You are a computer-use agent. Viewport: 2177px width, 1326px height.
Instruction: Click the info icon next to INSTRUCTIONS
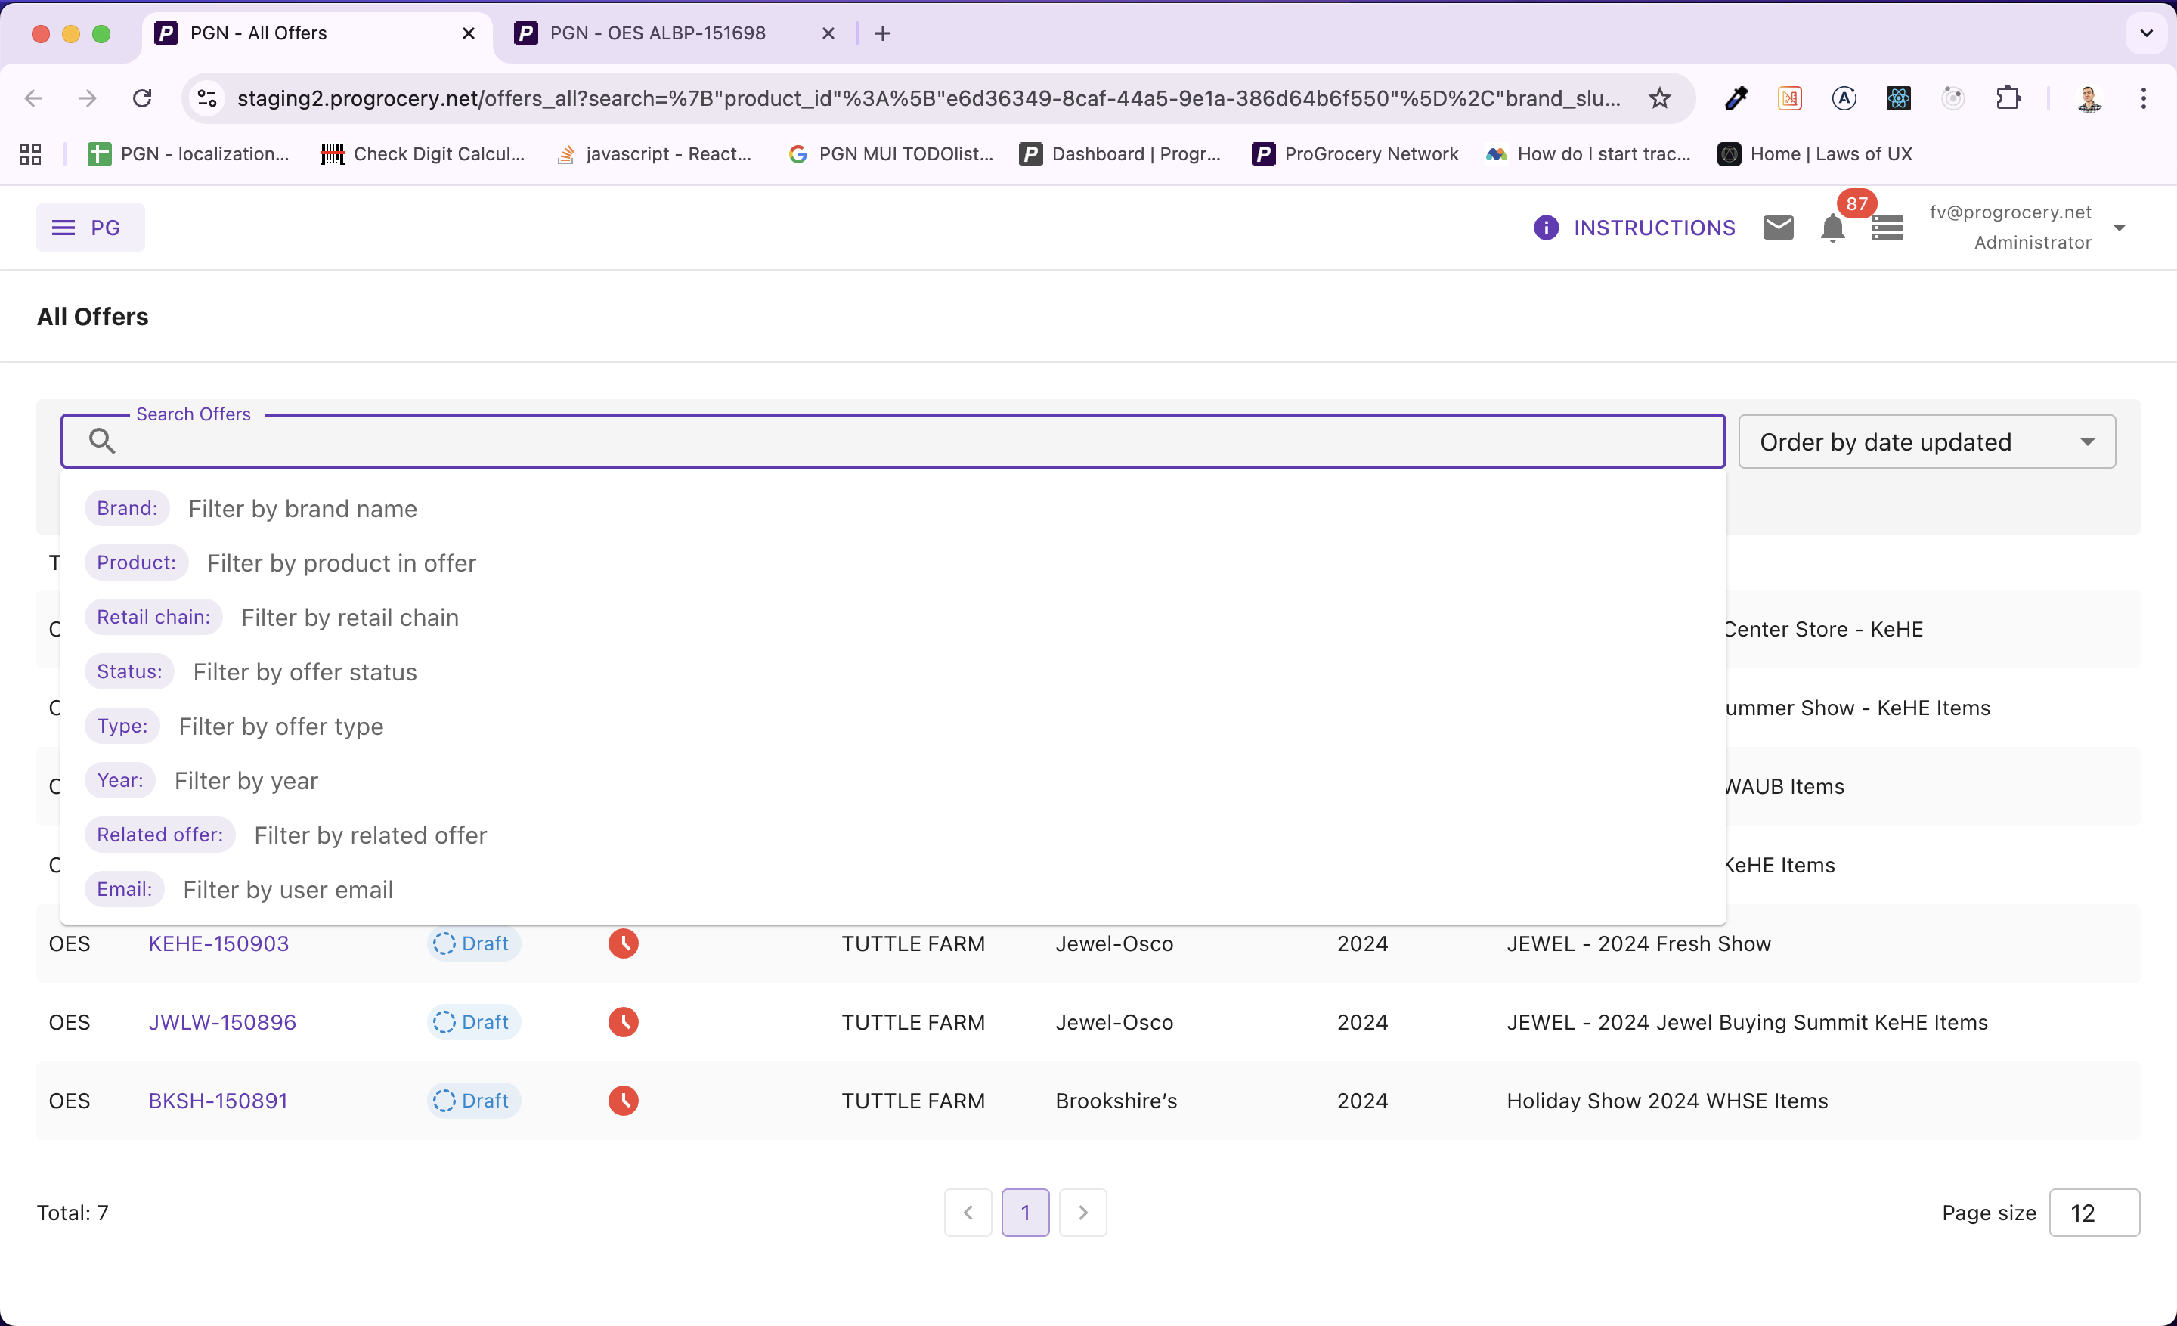[x=1544, y=227]
